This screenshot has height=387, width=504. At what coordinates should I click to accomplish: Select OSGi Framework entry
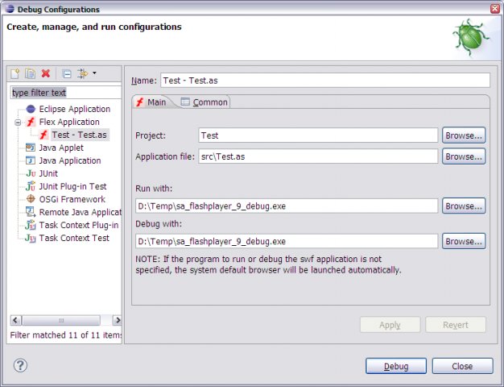tap(72, 199)
